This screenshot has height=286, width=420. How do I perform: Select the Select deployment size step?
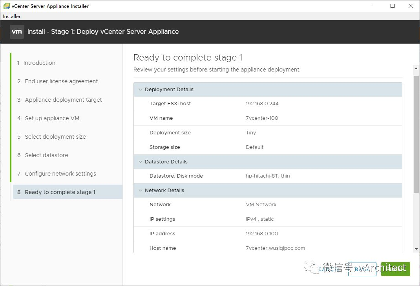55,137
